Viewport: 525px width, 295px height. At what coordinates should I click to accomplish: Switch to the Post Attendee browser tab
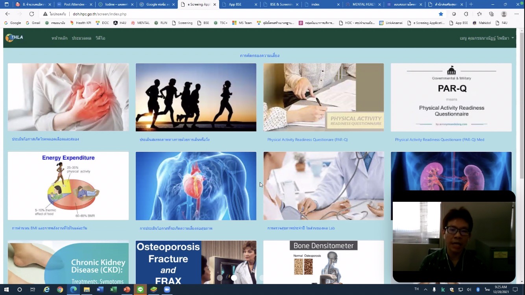tap(75, 4)
